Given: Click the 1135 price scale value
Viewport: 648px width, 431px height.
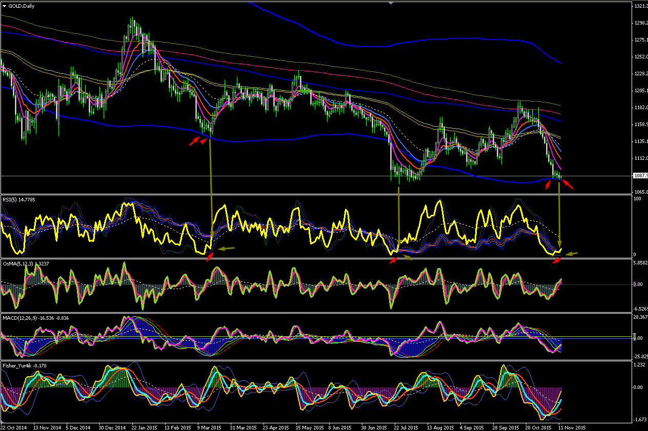Looking at the screenshot, I should pyautogui.click(x=641, y=141).
